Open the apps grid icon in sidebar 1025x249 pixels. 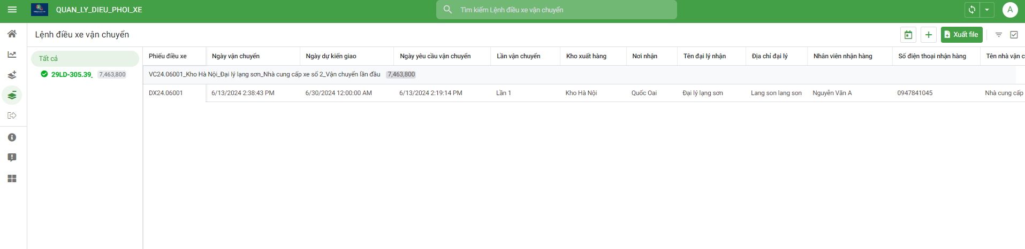point(12,178)
